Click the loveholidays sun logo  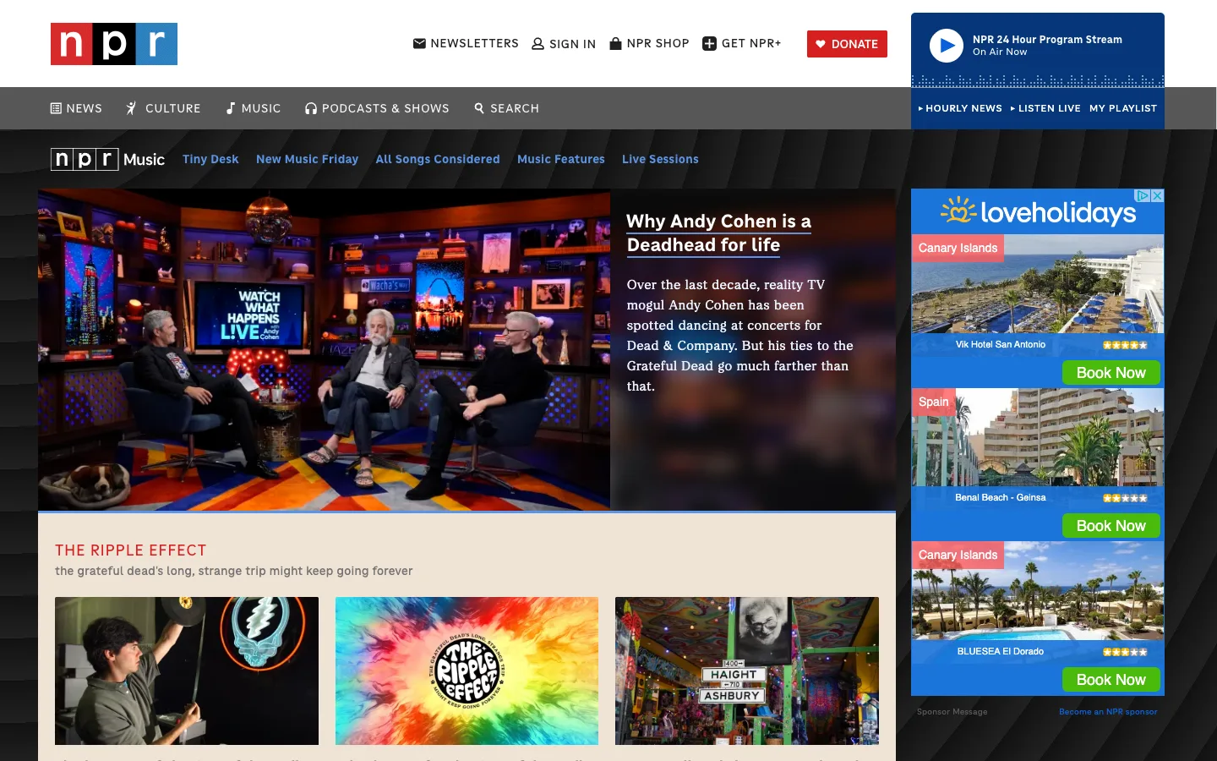click(x=958, y=211)
